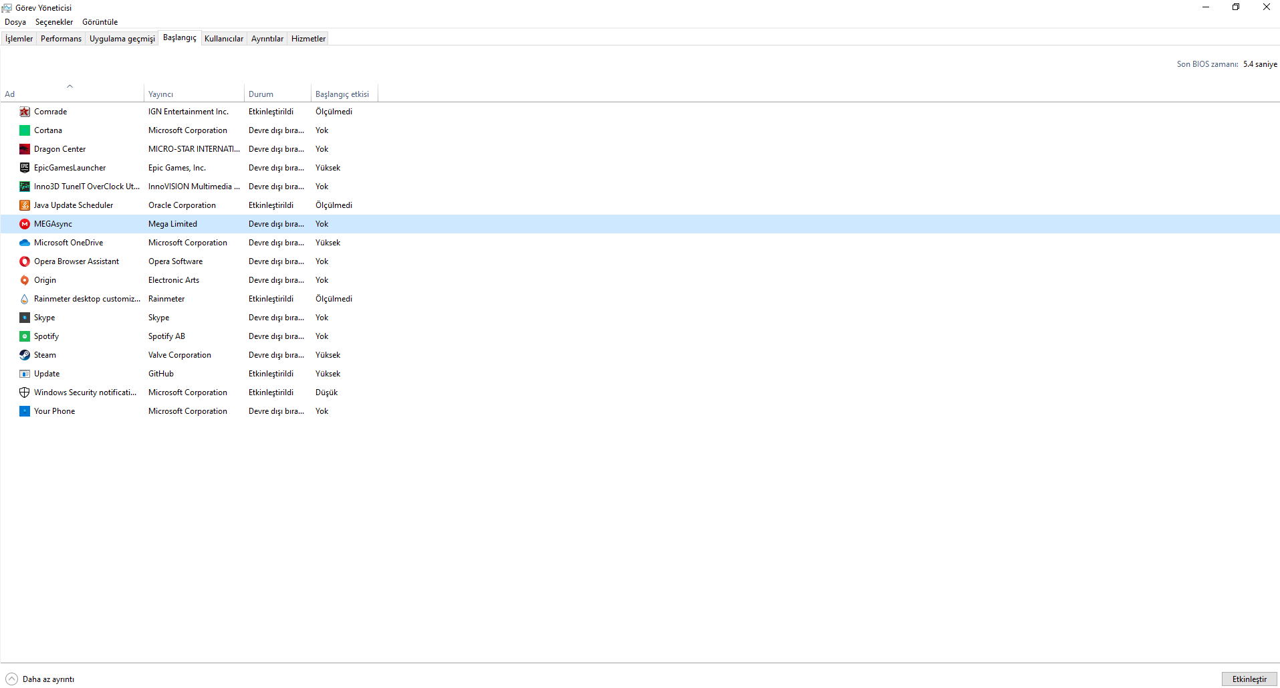Click the Etkinleştir button
The image size is (1280, 688).
[x=1249, y=679]
